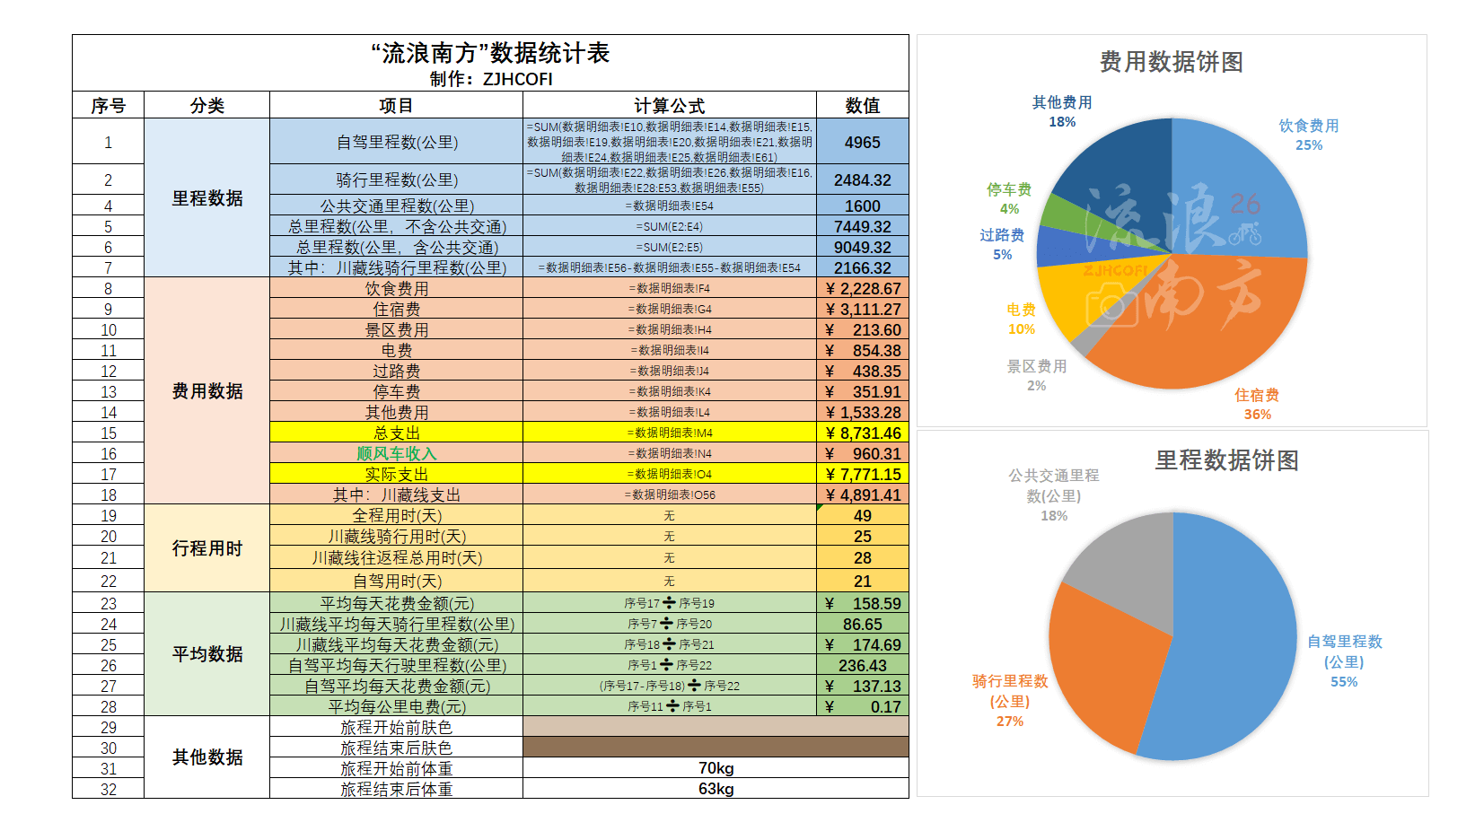Select the value cell 86.65
Screen dimensions: 1484x840
[863, 624]
